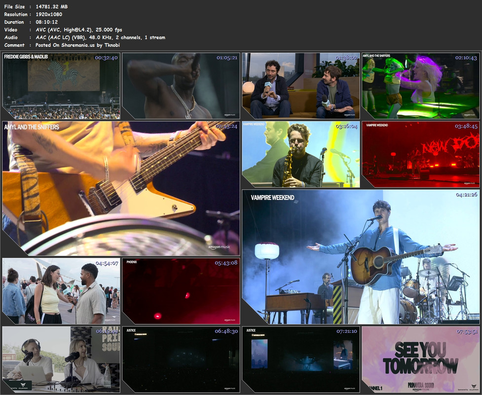The height and width of the screenshot is (395, 482).
Task: Click the Sharemania.us comment text
Action: click(x=77, y=45)
